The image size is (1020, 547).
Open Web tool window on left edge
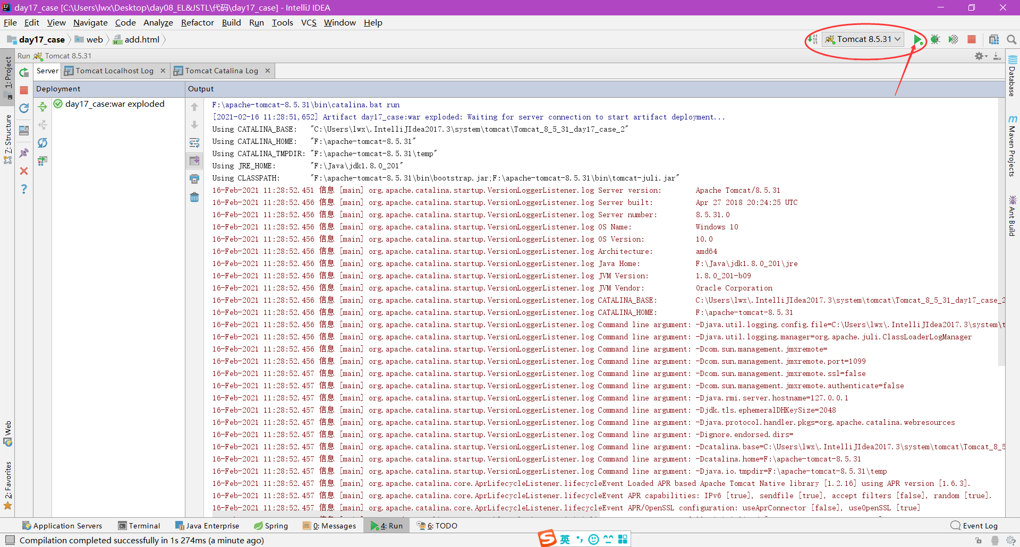click(8, 434)
